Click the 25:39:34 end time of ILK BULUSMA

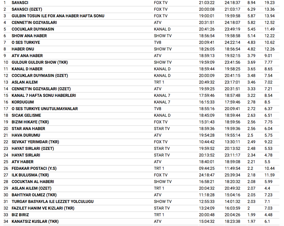click(232, 175)
